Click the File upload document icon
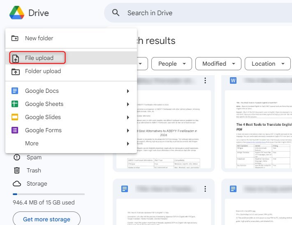This screenshot has height=225, width=292. (16, 58)
